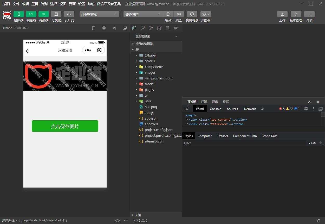Open Cloud Development (云开发) console
Viewport: 325px width, 224px height.
coord(69,16)
